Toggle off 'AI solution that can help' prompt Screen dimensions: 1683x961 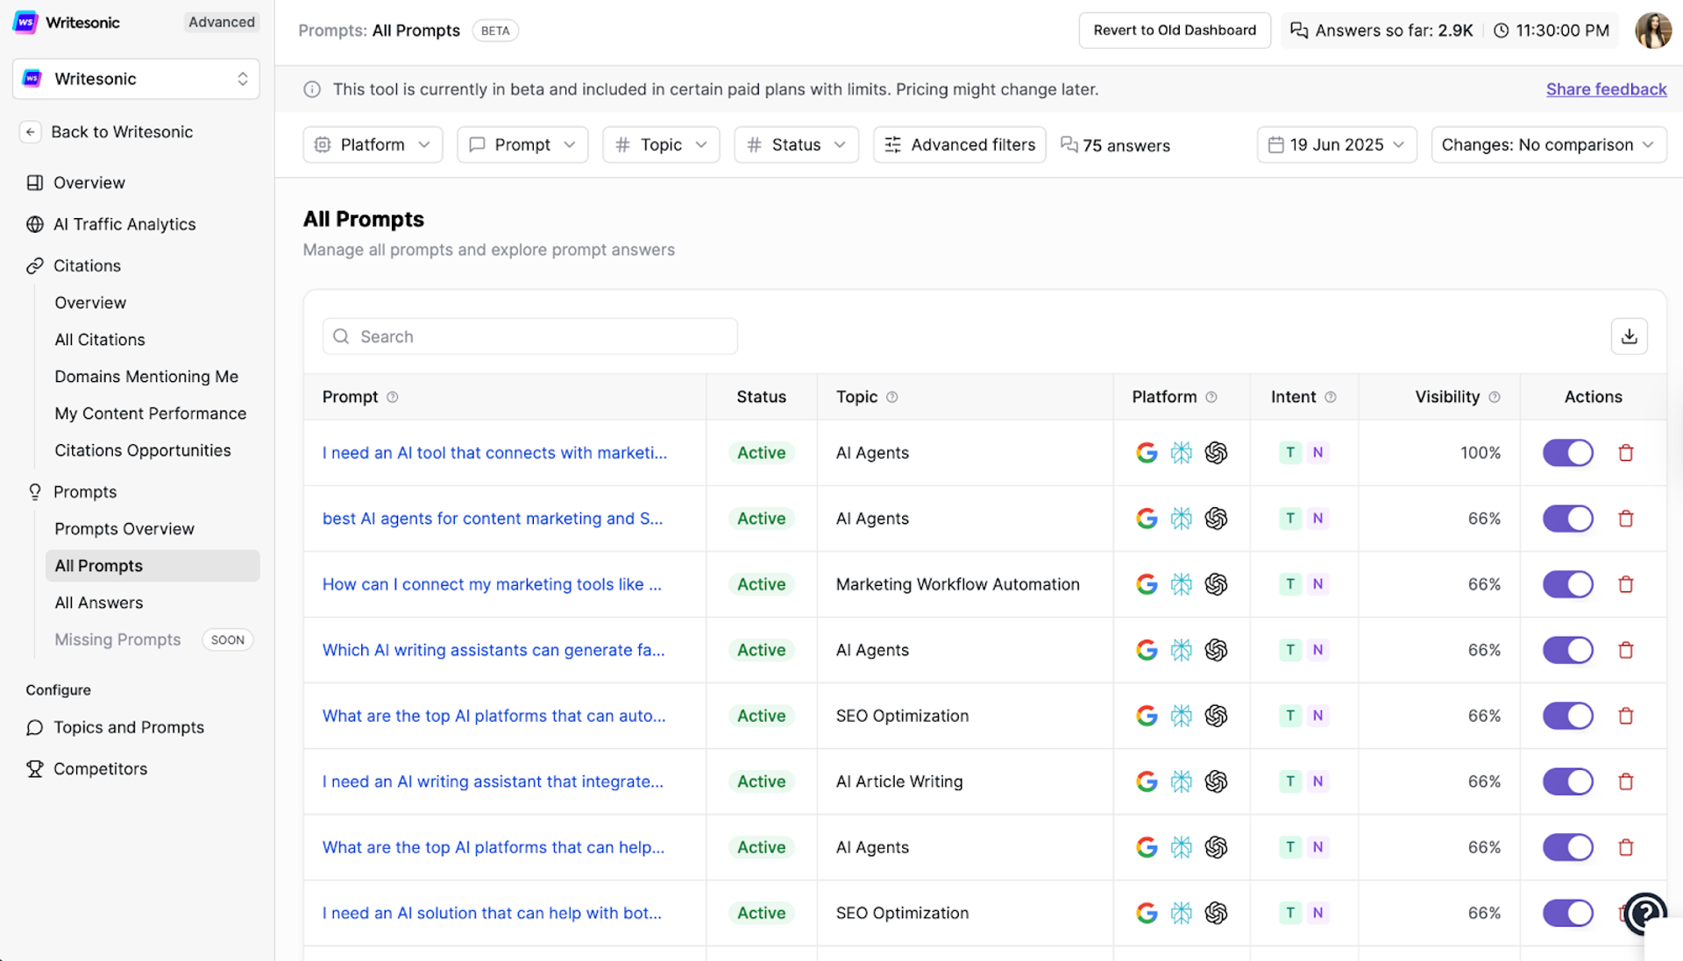click(1567, 913)
